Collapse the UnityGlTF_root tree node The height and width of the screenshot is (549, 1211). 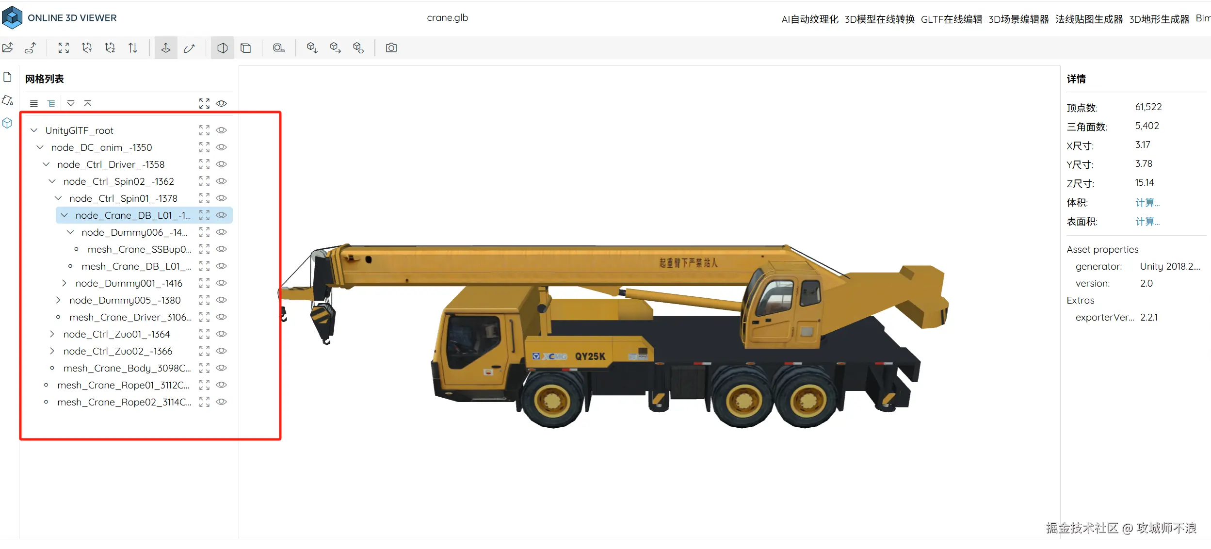34,130
